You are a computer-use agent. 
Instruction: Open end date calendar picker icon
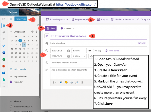point(68,56)
